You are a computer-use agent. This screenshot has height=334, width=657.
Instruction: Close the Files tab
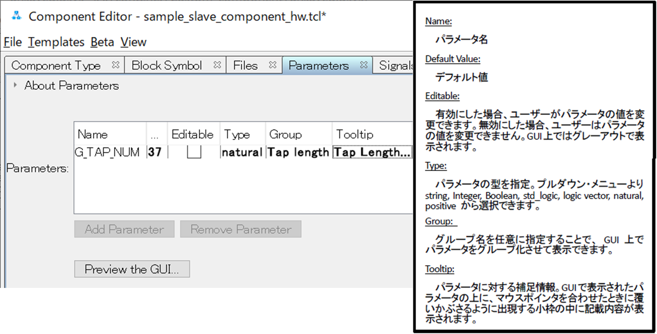click(x=273, y=65)
